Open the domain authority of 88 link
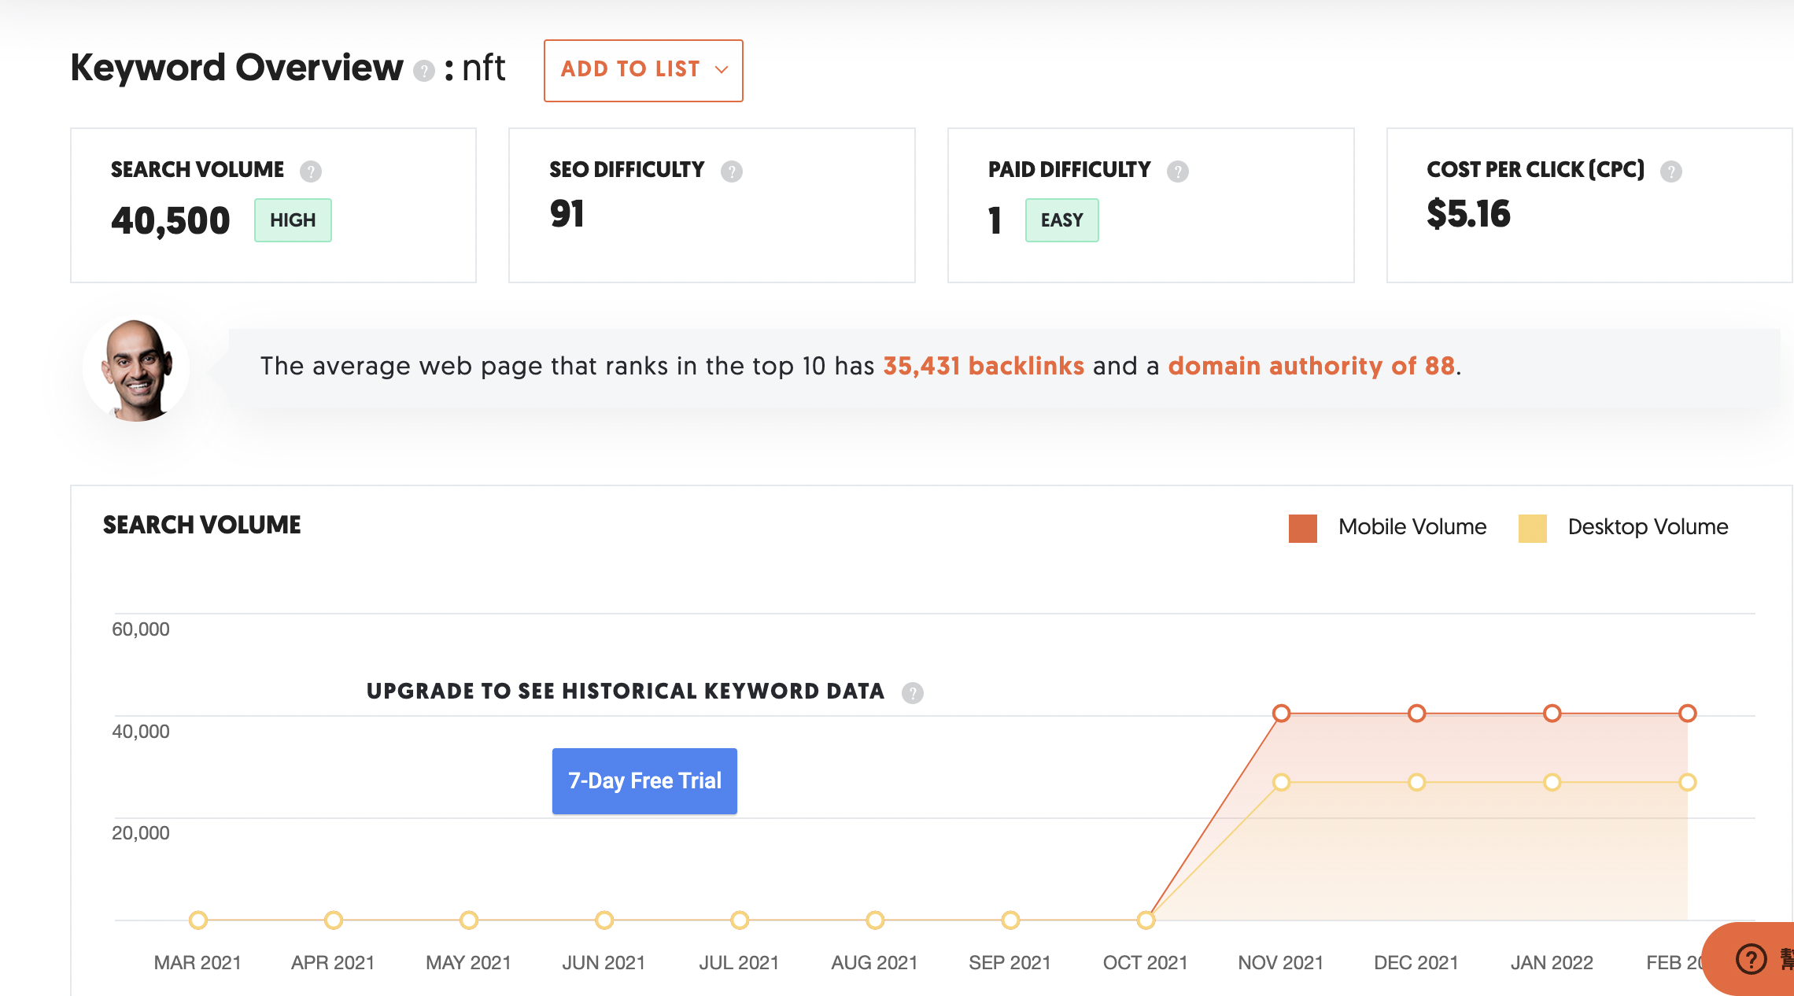Viewport: 1794px width, 996px height. pos(1311,366)
